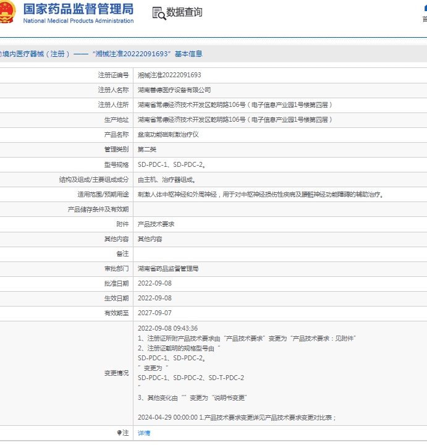Click the approving department 湖南省药品监督管理局

tap(168, 268)
